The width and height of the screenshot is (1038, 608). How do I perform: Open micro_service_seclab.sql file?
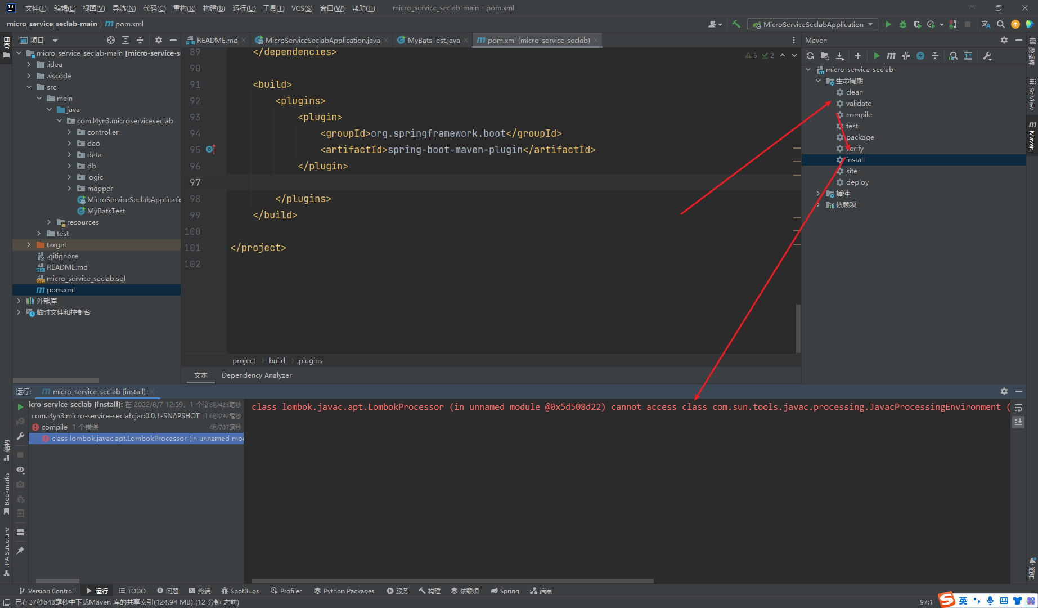click(x=86, y=279)
